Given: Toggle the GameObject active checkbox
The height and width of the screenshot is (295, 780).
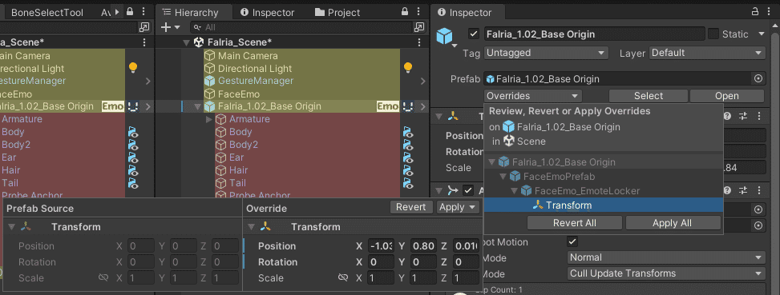Looking at the screenshot, I should pyautogui.click(x=474, y=34).
